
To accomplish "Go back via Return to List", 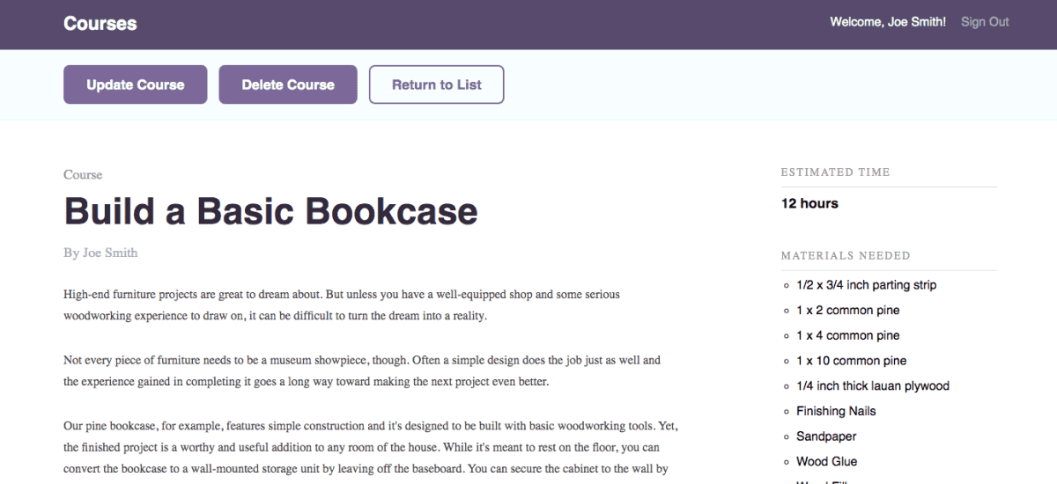I will coord(436,84).
